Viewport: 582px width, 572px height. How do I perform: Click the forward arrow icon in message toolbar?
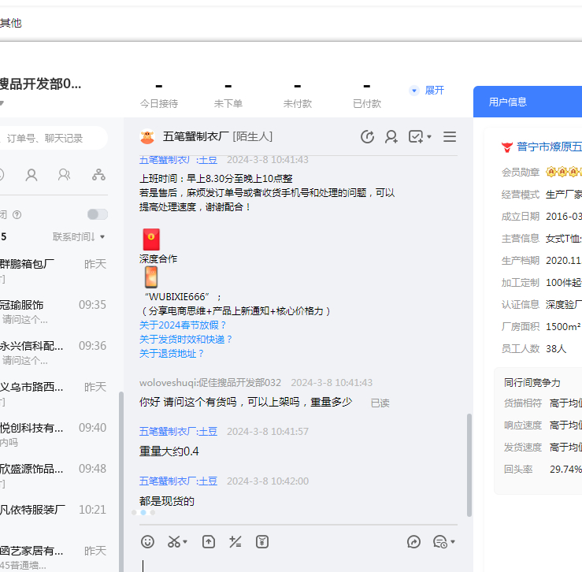tap(413, 541)
